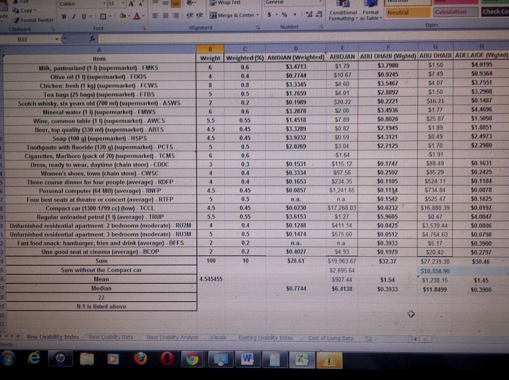Open Internet Explorer from taskbar
This screenshot has height=380, width=509.
[x=34, y=359]
